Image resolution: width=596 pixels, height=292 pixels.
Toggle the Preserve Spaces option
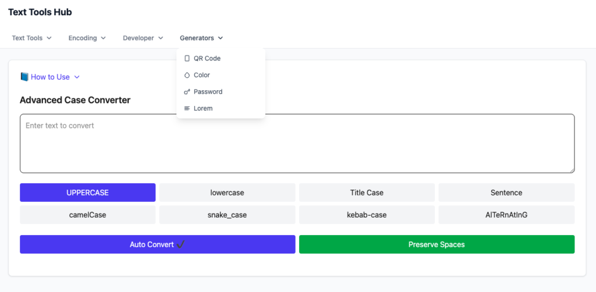[437, 244]
